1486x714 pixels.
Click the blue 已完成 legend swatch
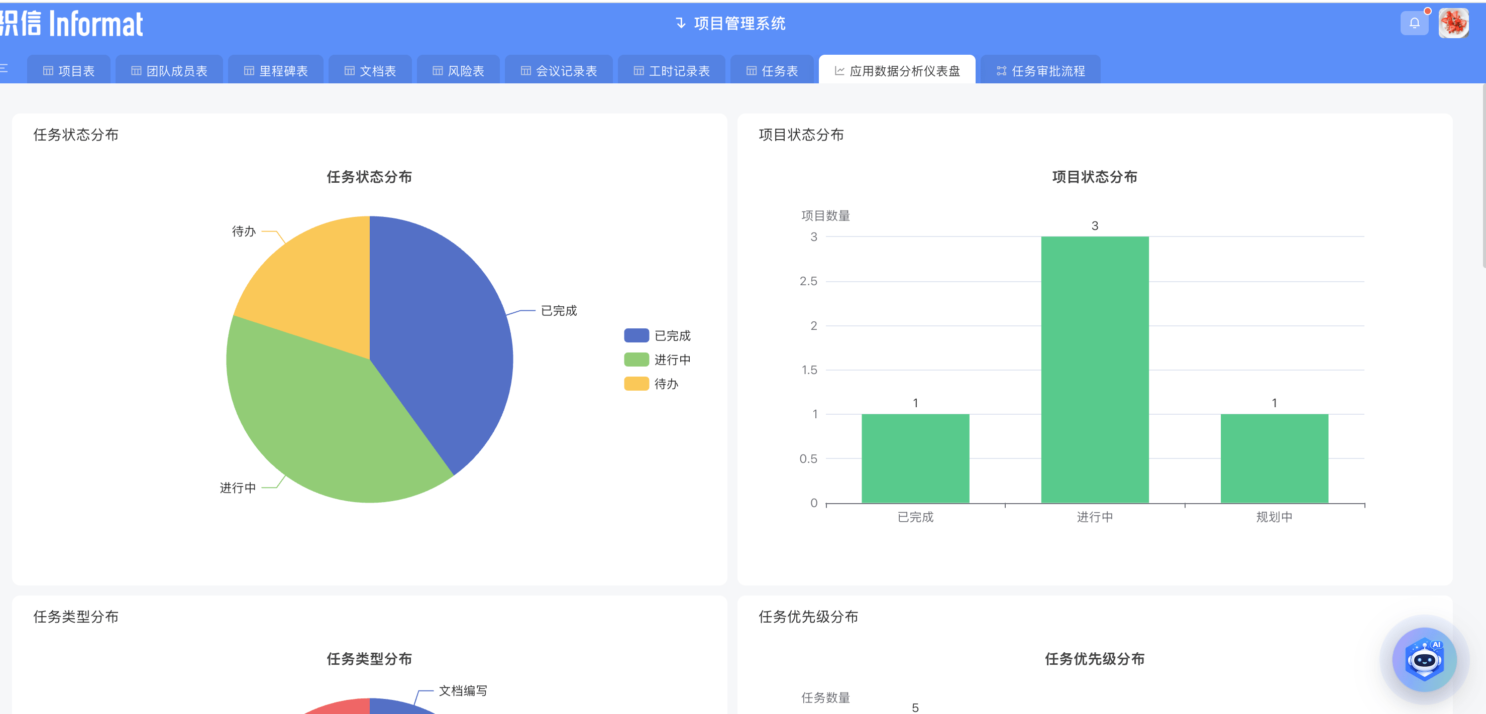[636, 336]
